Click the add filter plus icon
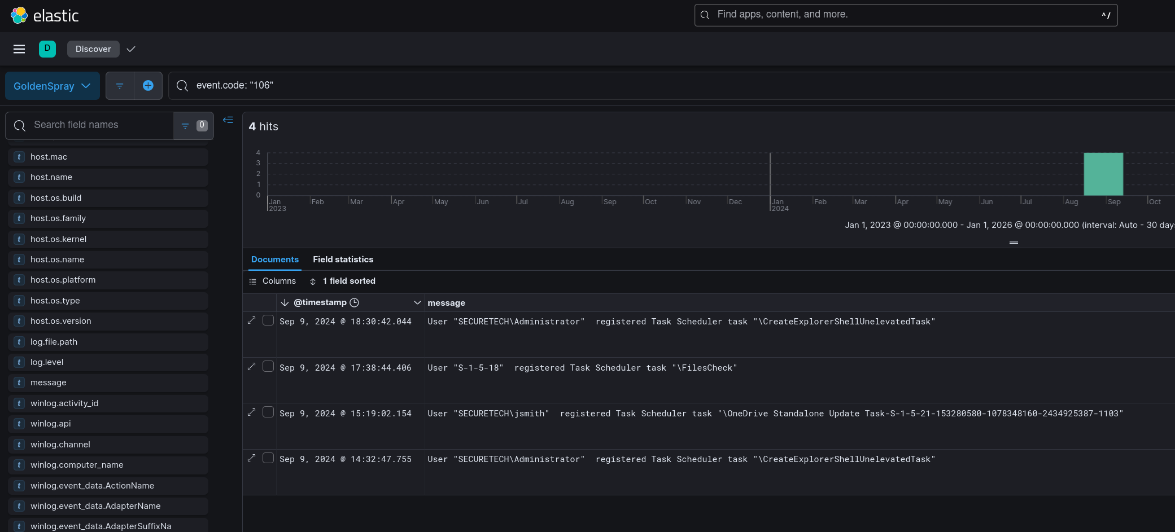The height and width of the screenshot is (532, 1175). pyautogui.click(x=148, y=86)
